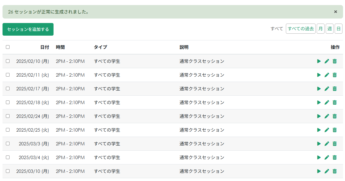
Task: Dismiss the session generated success notification
Action: (x=335, y=12)
